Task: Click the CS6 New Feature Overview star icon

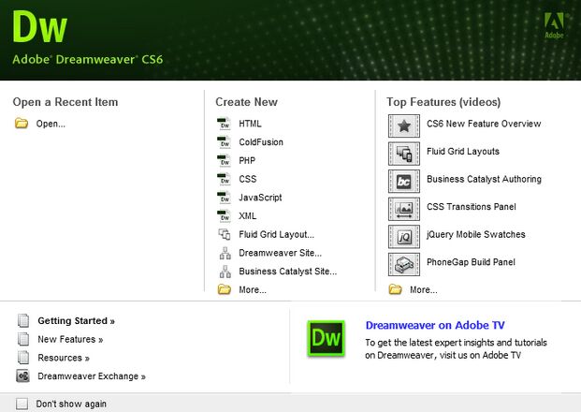Action: 404,125
